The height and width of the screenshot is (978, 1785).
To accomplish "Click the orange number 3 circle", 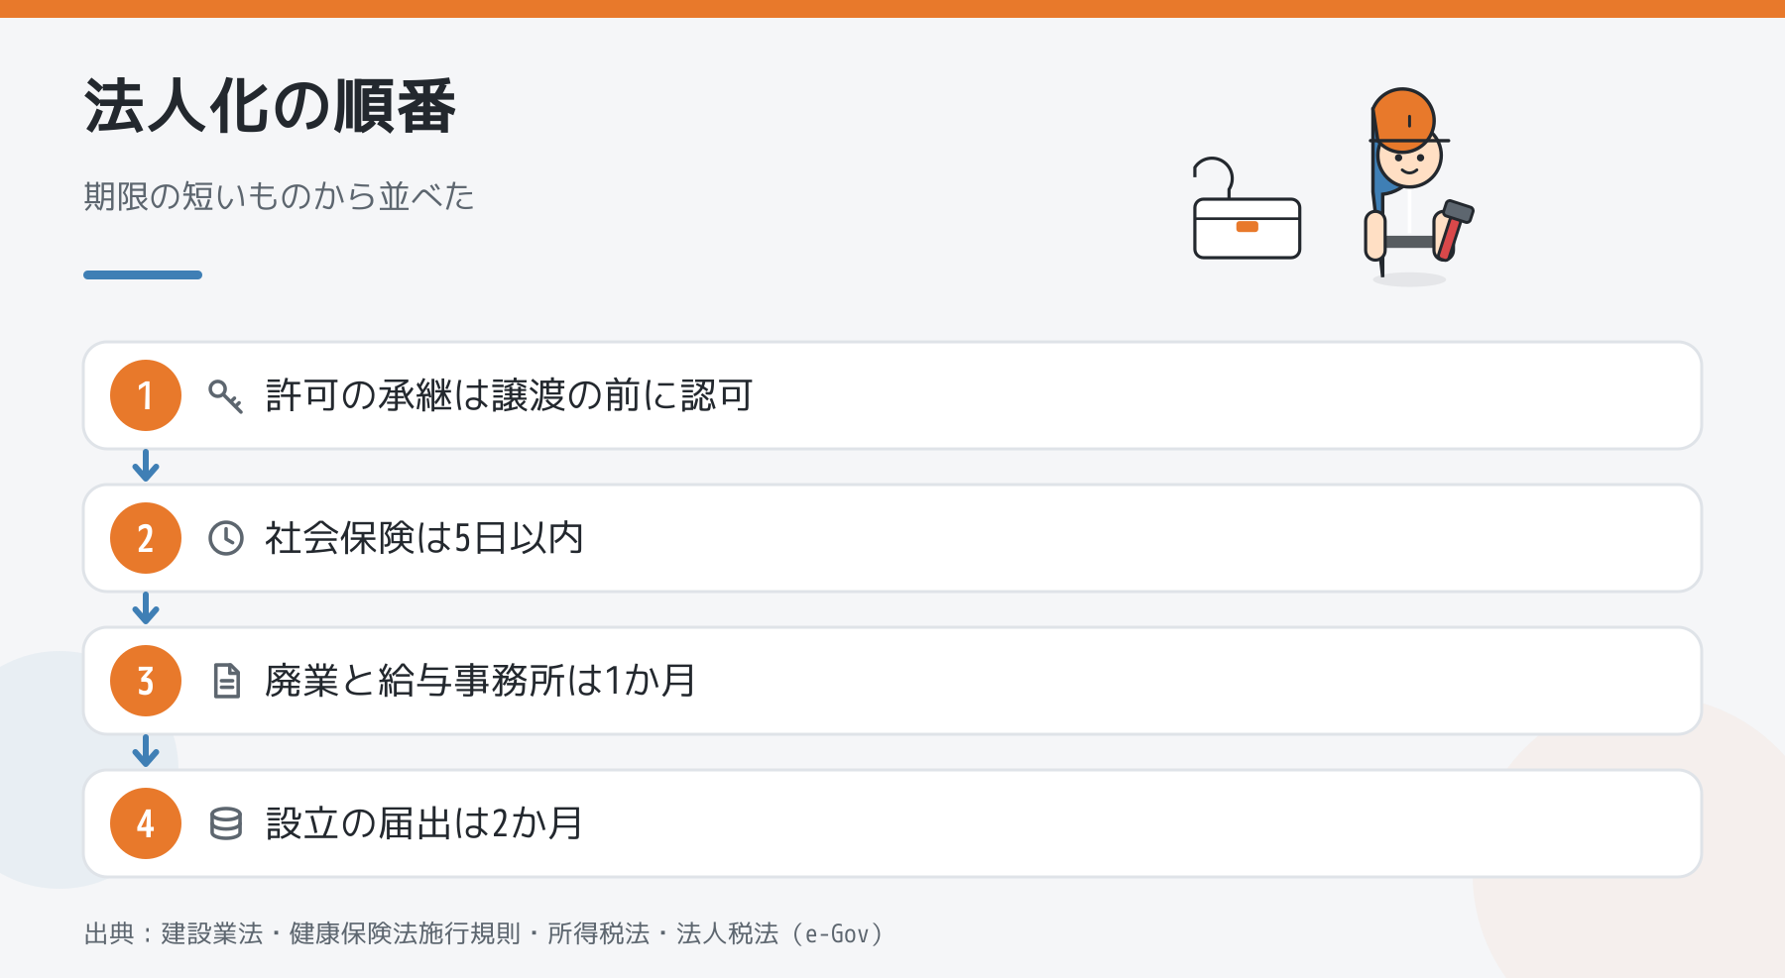I will [x=146, y=681].
